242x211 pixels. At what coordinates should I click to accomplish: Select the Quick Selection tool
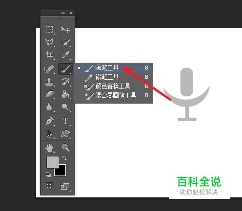[65, 42]
